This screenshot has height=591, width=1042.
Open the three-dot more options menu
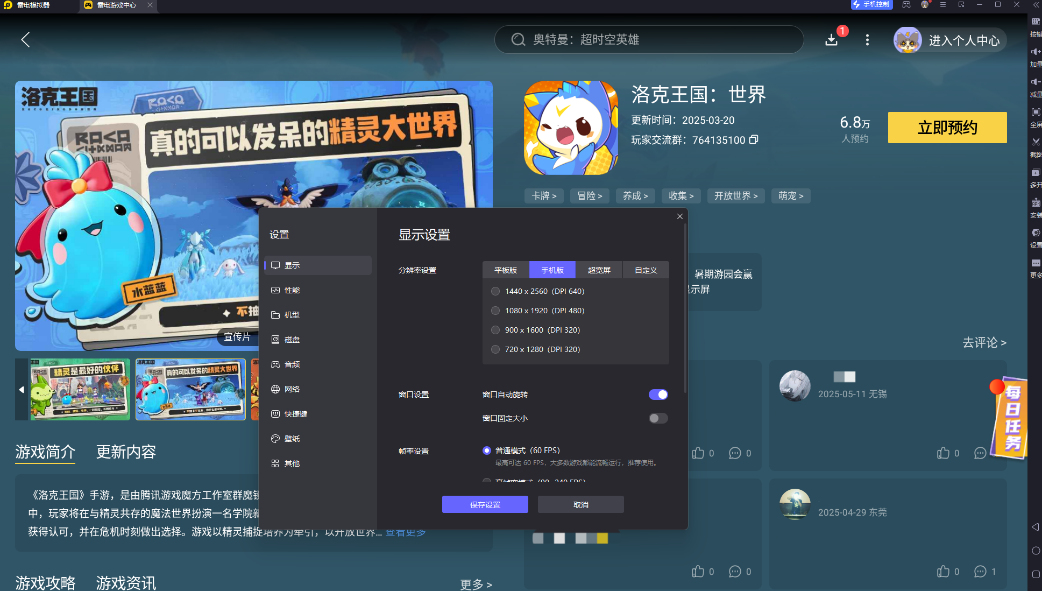click(867, 40)
